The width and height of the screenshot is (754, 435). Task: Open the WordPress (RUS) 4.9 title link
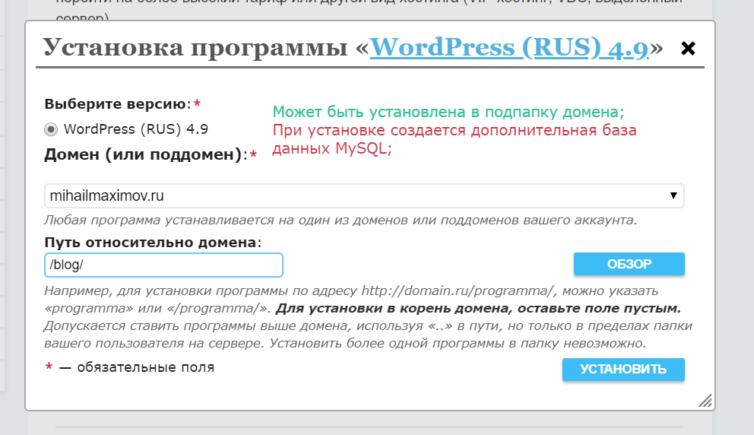[x=508, y=48]
